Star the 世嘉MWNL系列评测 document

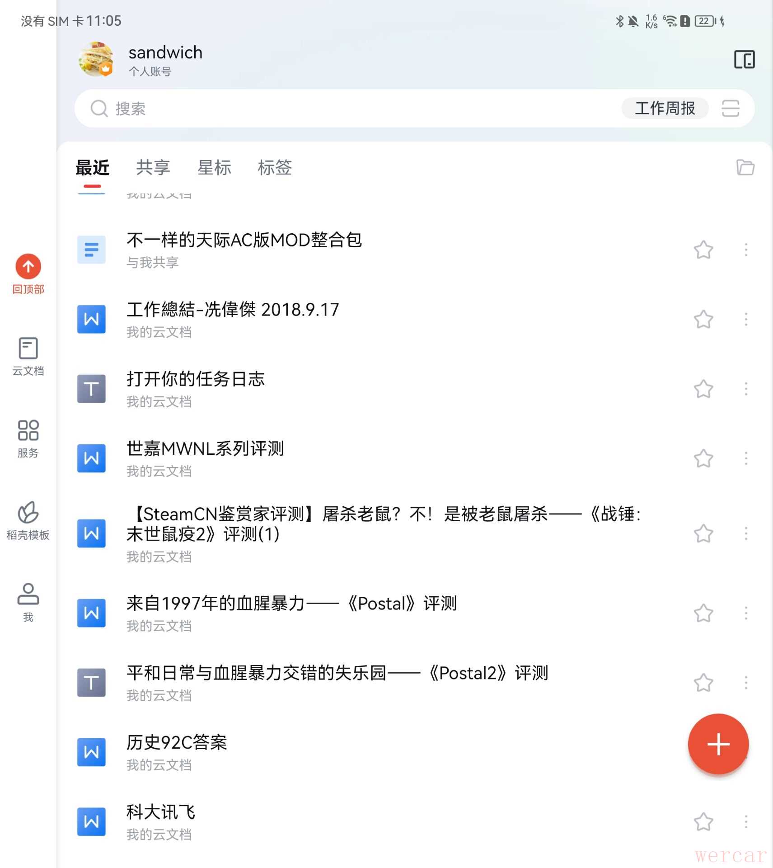[x=703, y=459]
